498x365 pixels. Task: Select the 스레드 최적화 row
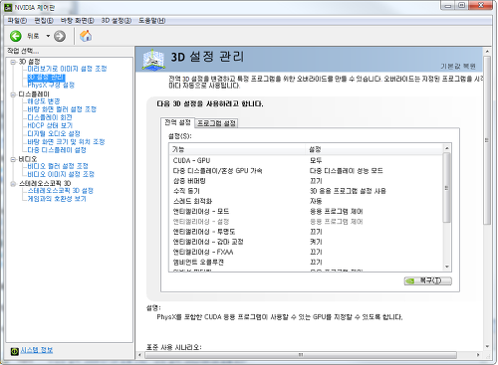tap(306, 201)
